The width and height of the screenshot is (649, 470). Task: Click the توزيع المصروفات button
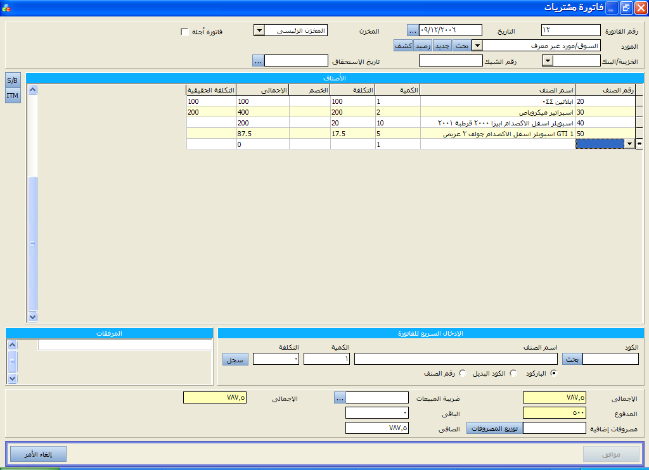(x=494, y=428)
